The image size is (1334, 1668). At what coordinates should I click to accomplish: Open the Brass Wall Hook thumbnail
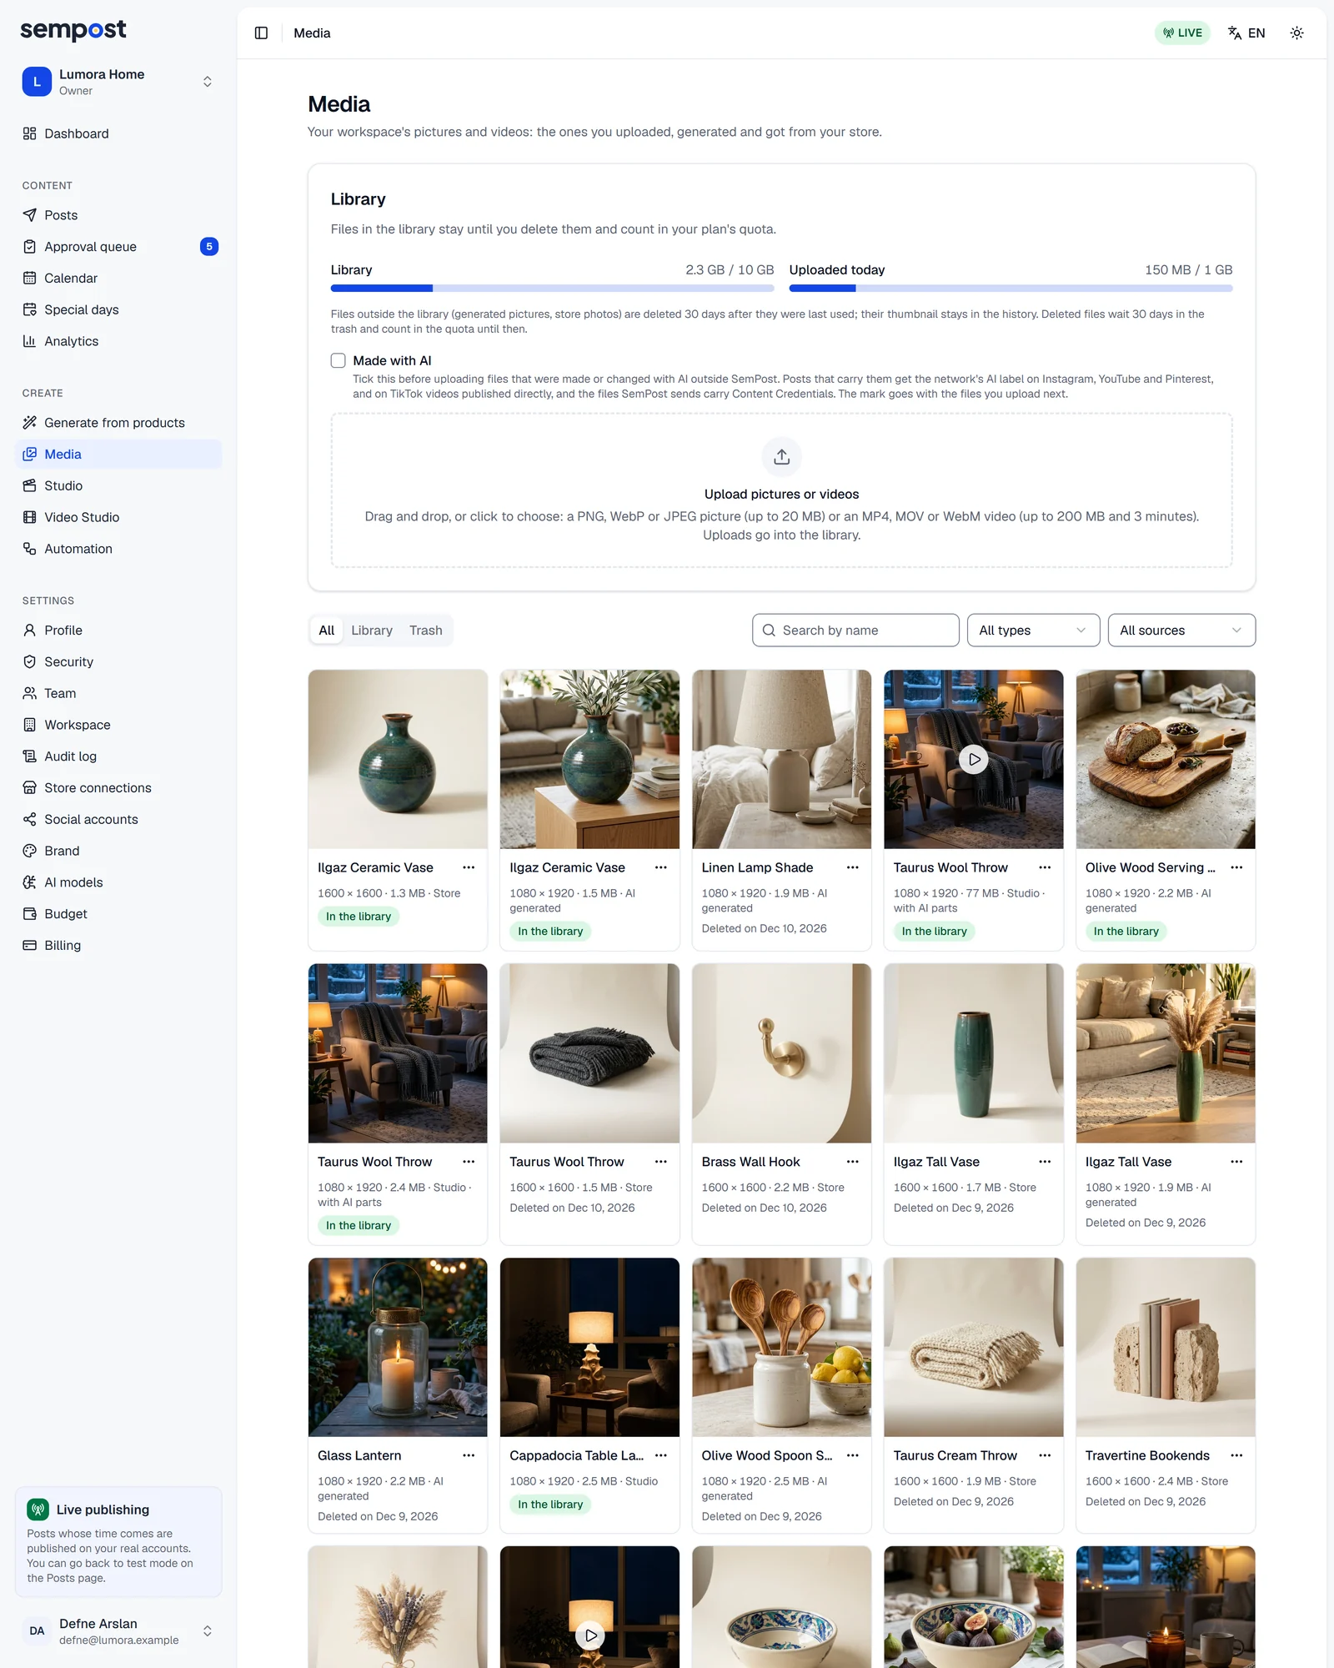(x=781, y=1053)
